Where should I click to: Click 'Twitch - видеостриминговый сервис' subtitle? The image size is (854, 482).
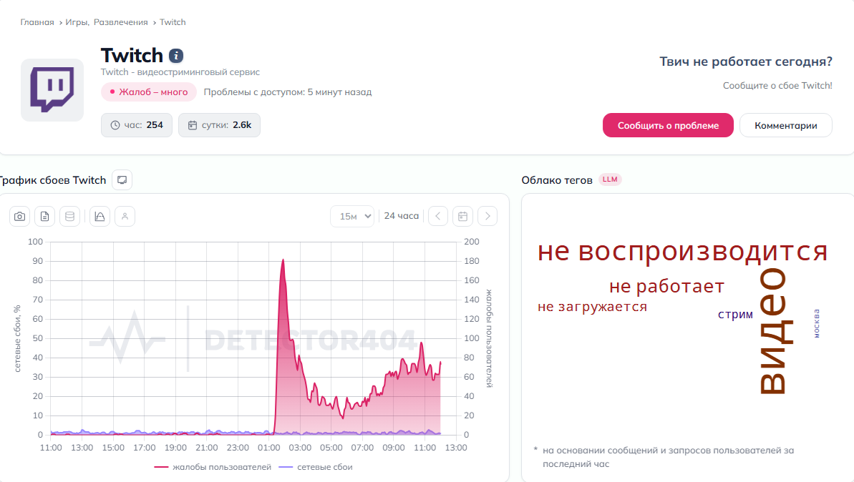pyautogui.click(x=180, y=72)
